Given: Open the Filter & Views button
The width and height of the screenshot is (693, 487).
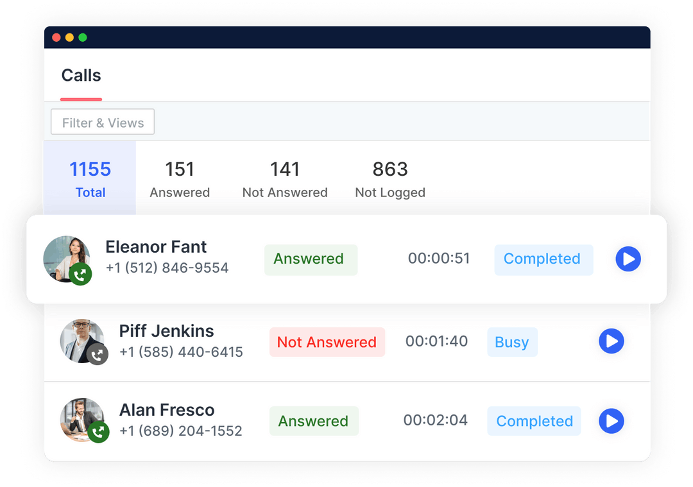Looking at the screenshot, I should pyautogui.click(x=103, y=122).
